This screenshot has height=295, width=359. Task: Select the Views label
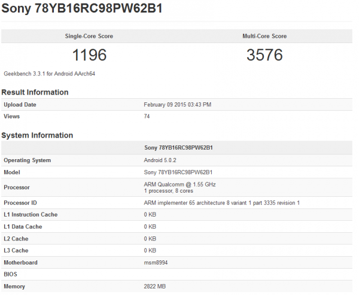pyautogui.click(x=12, y=116)
